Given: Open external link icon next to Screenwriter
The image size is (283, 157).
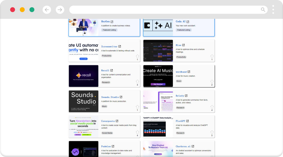Looking at the screenshot, I should 120,46.
